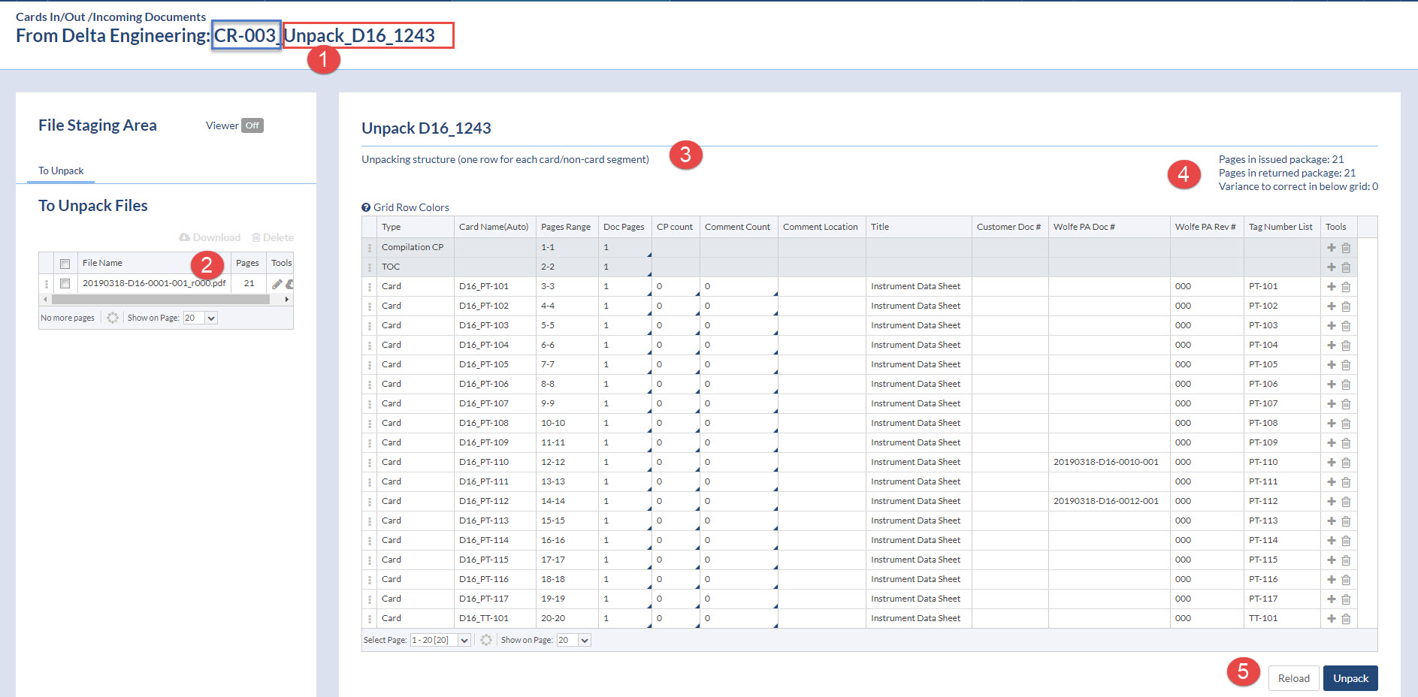This screenshot has width=1418, height=697.
Task: Sort by the Type column header
Action: [x=416, y=227]
